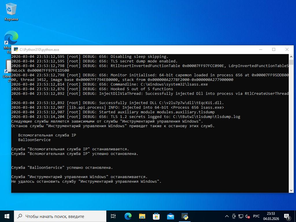The image size is (296, 222).
Task: Open File Explorer from the taskbar
Action: pos(142,216)
